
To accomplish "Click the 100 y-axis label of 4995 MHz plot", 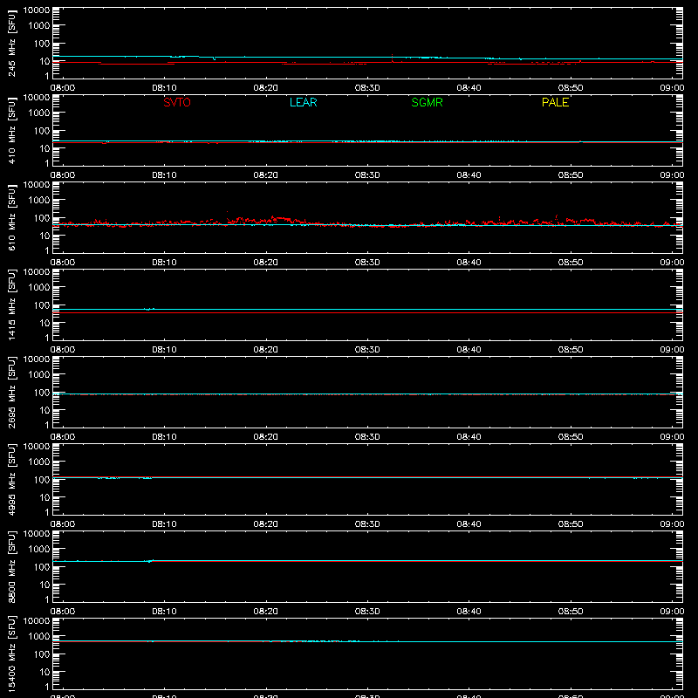I will pyautogui.click(x=42, y=479).
